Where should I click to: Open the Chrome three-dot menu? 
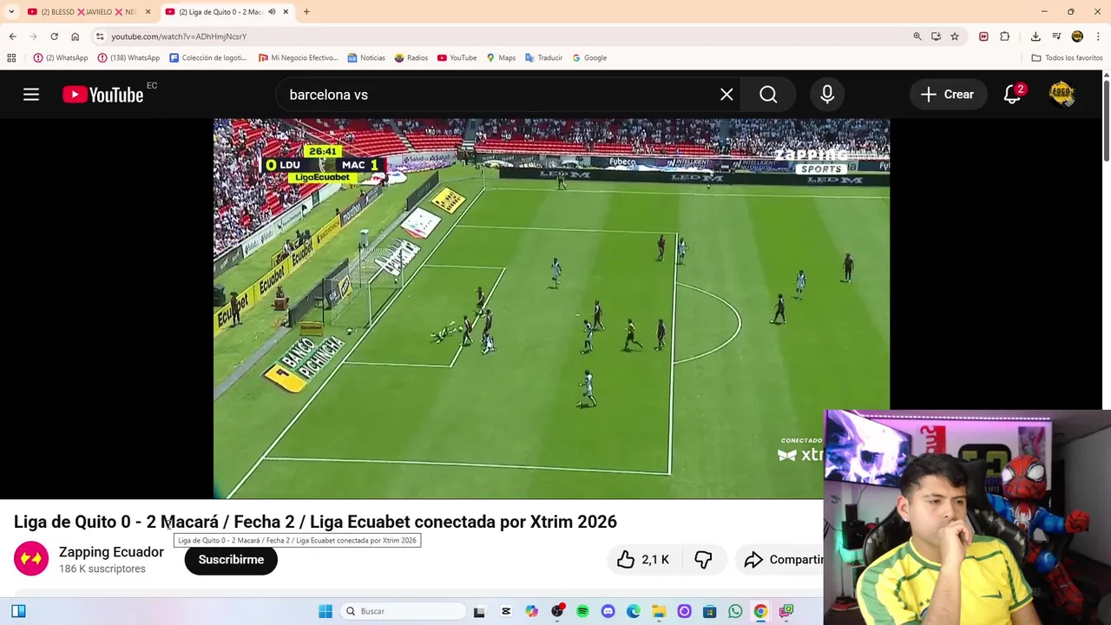(1098, 36)
